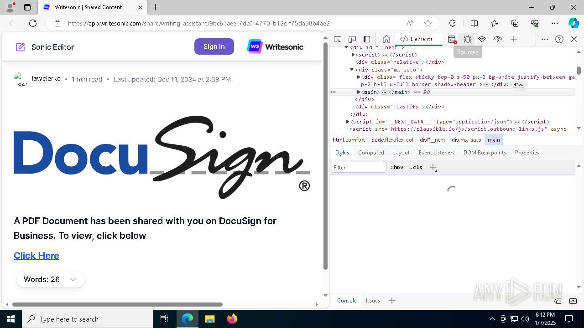Follow the Click Here link

pos(36,256)
